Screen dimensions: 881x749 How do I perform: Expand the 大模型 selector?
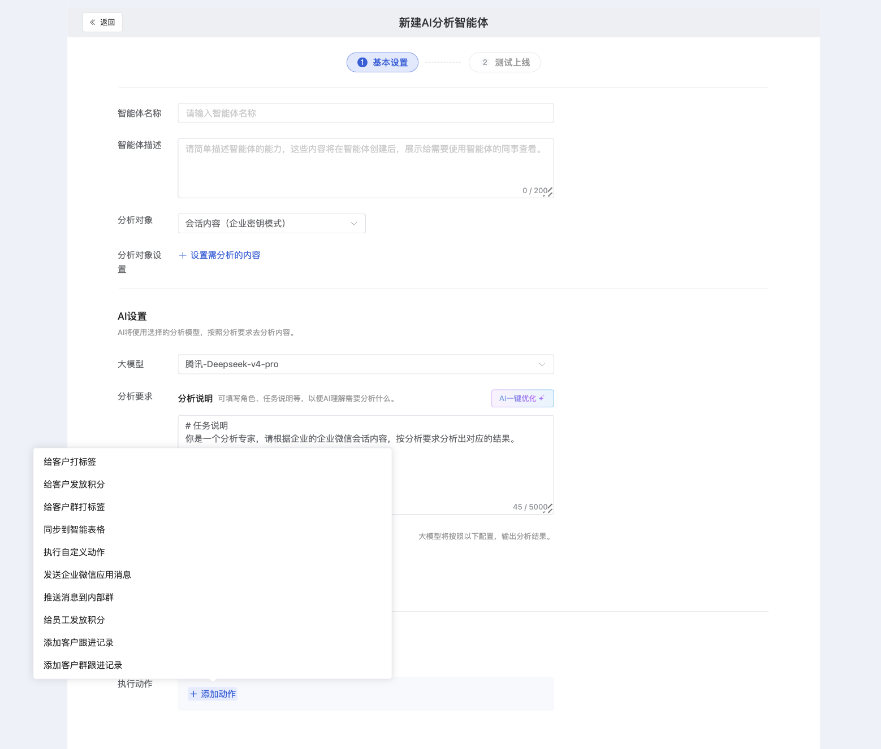(x=366, y=364)
